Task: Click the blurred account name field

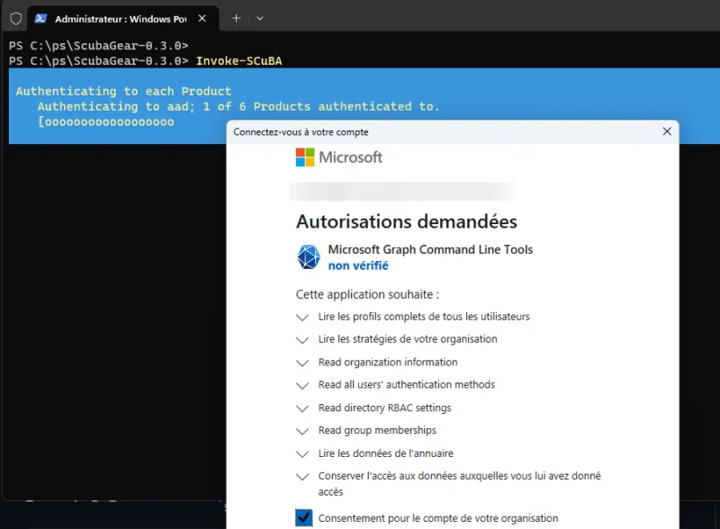Action: 402,191
